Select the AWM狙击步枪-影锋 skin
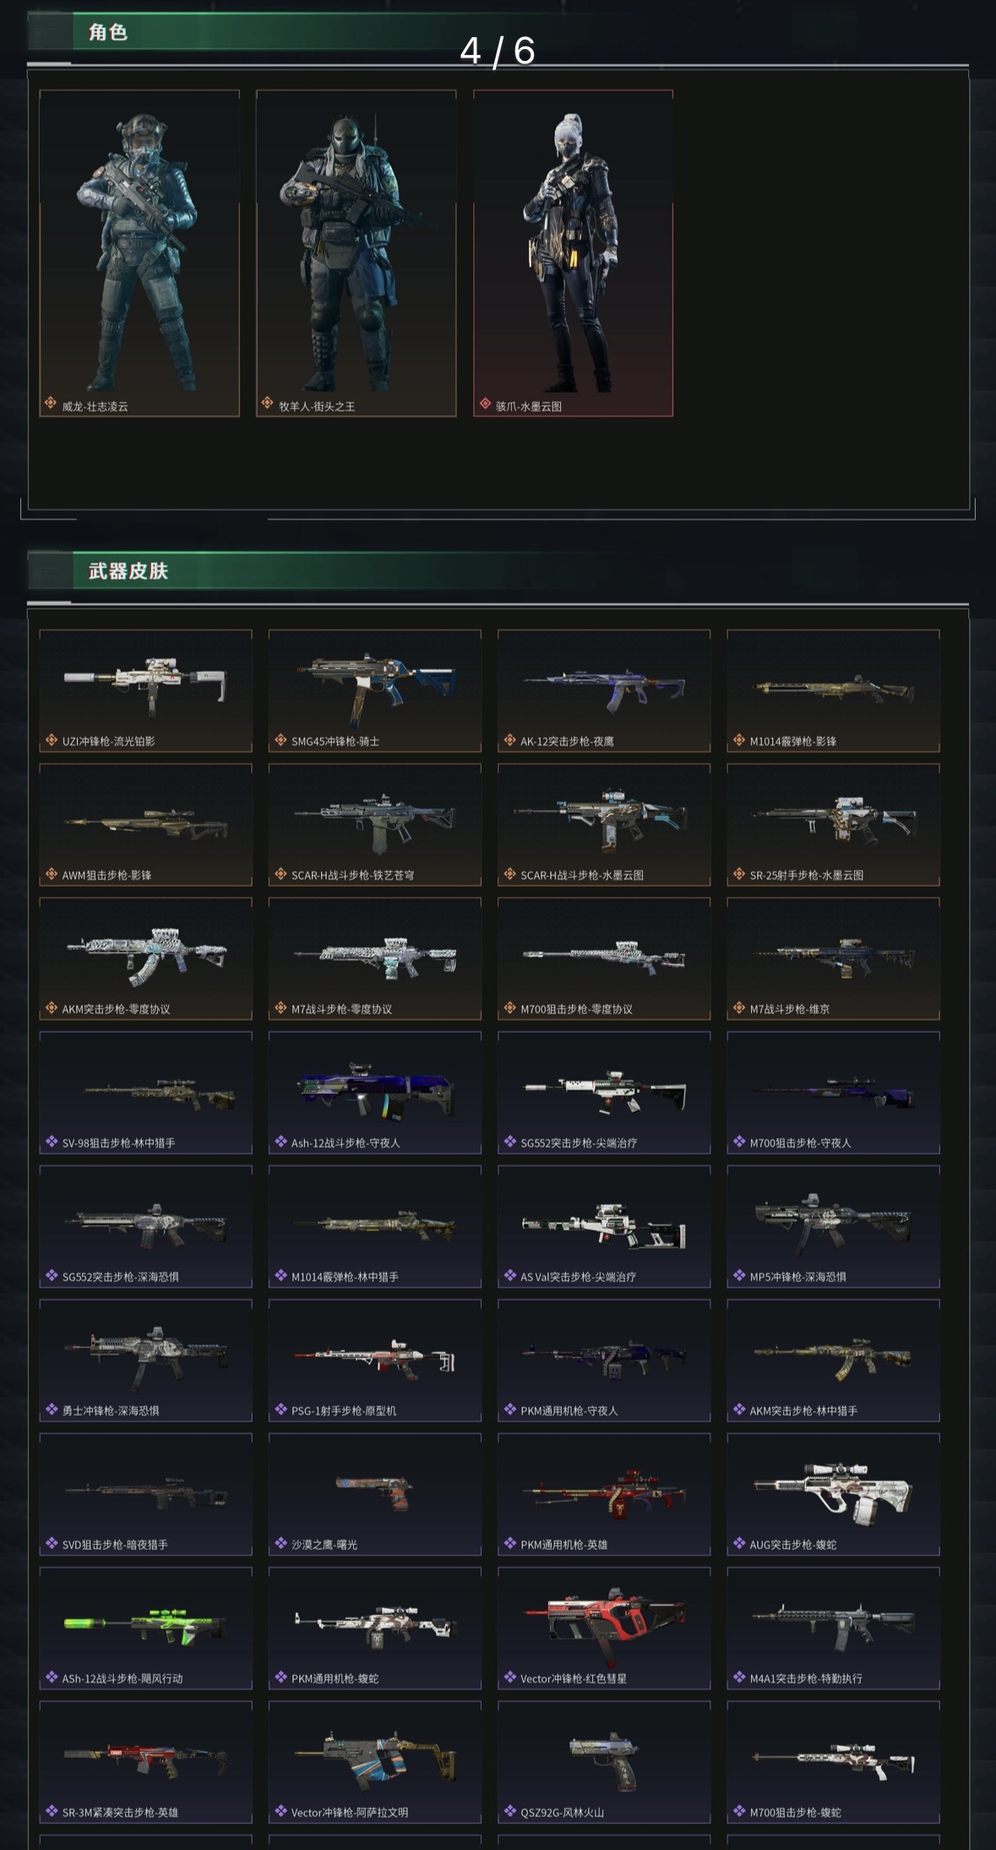The image size is (996, 1850). (x=145, y=825)
